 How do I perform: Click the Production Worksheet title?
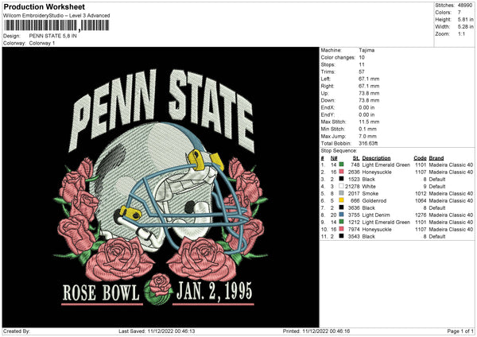(x=44, y=6)
